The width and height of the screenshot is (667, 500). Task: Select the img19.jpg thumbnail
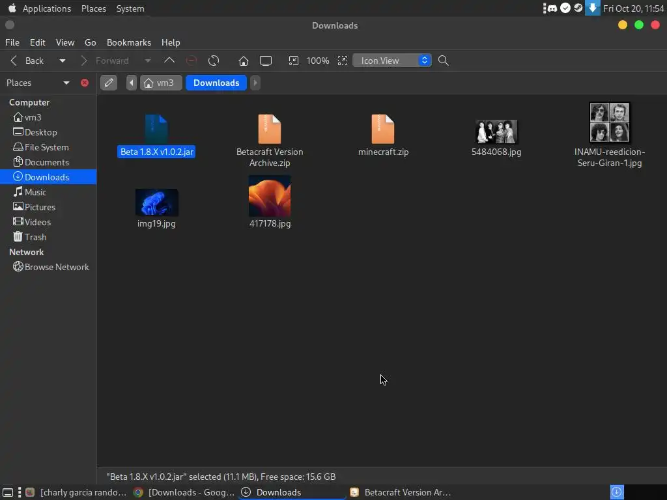(x=156, y=202)
